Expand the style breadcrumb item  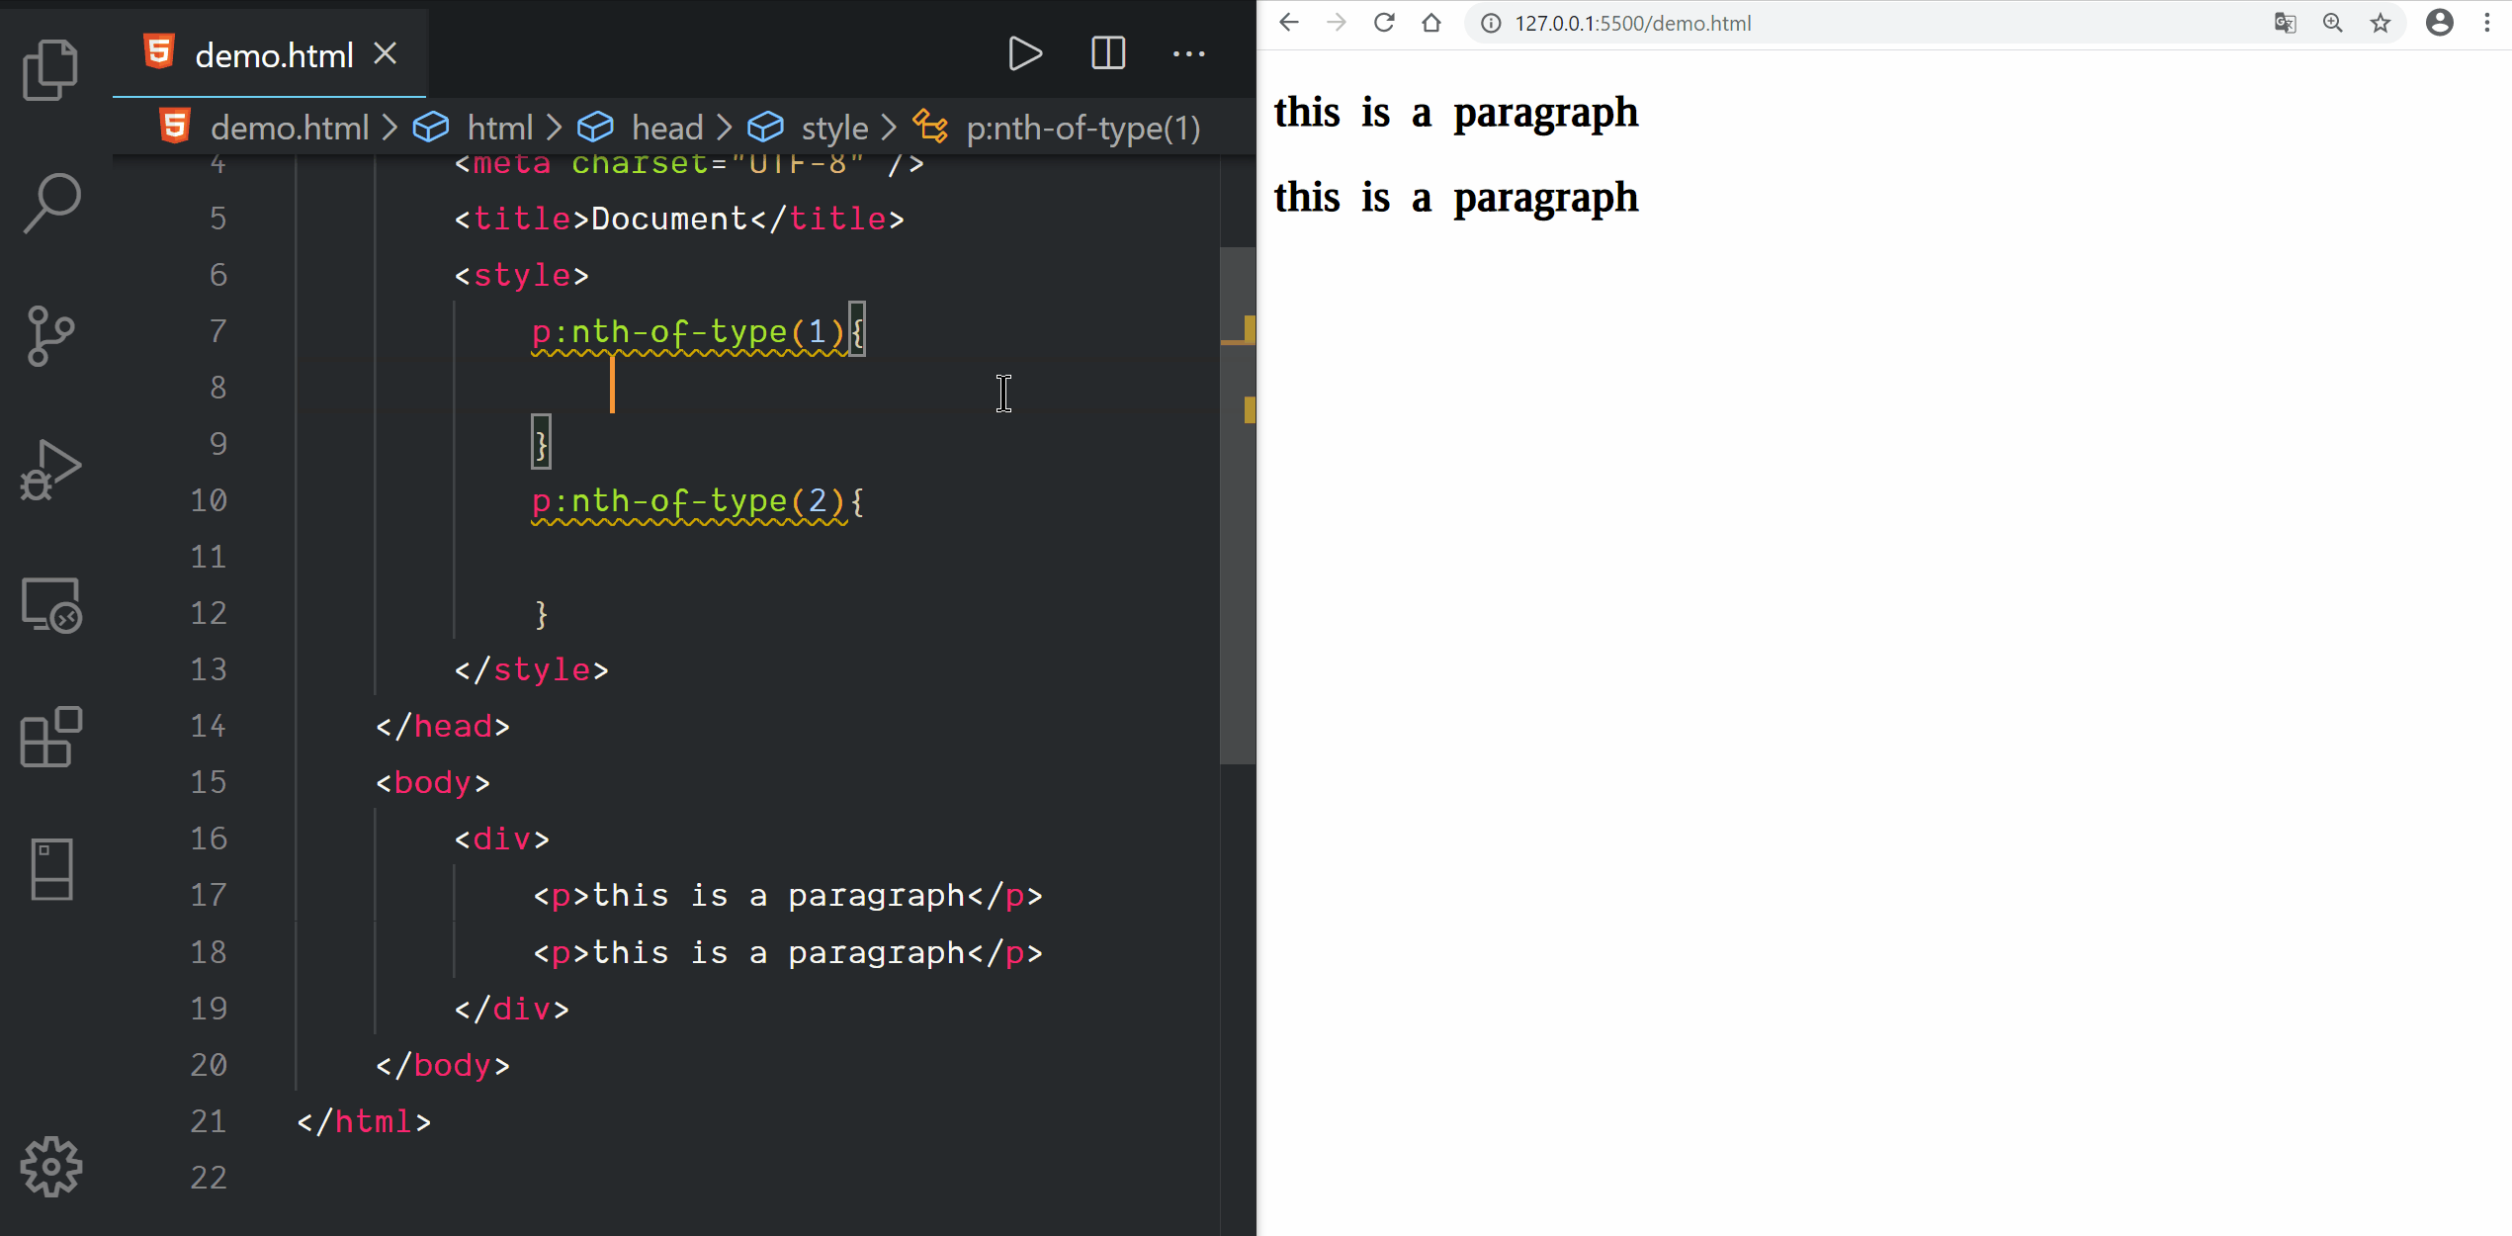point(833,128)
